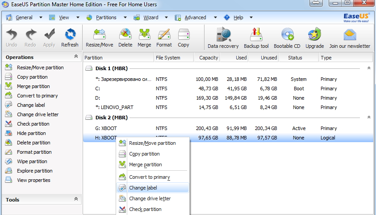The height and width of the screenshot is (215, 376).
Task: Sort by the Status column header
Action: click(299, 58)
